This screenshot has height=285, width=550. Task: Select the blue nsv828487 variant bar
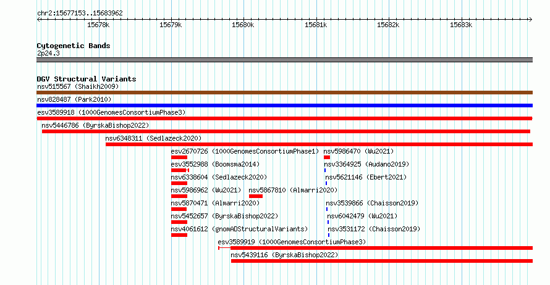(x=284, y=105)
